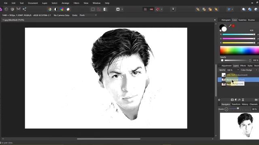Open the Edit menu
The image size is (259, 145).
[x=13, y=3]
